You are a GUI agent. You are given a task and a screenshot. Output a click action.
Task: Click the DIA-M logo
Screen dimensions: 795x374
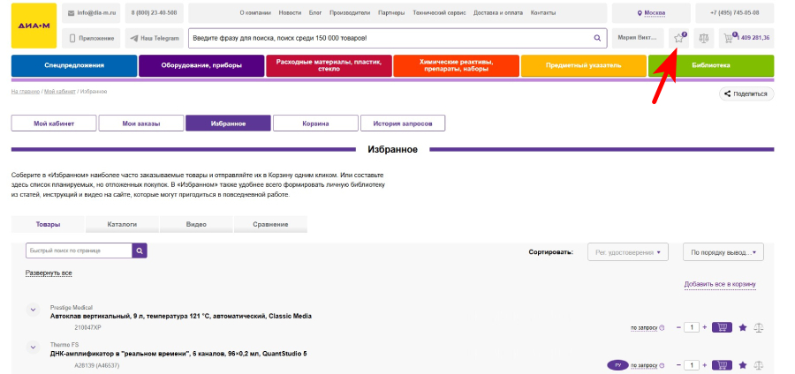click(34, 26)
